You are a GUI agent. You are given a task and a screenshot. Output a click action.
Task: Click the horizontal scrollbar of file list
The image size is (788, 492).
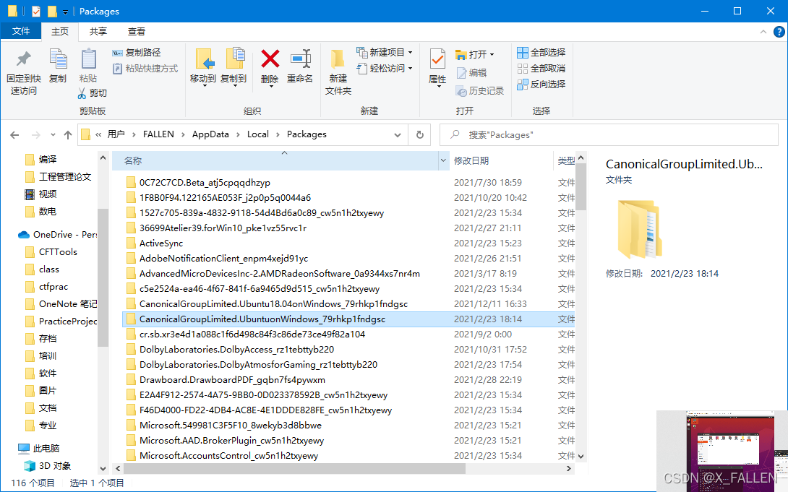294,468
